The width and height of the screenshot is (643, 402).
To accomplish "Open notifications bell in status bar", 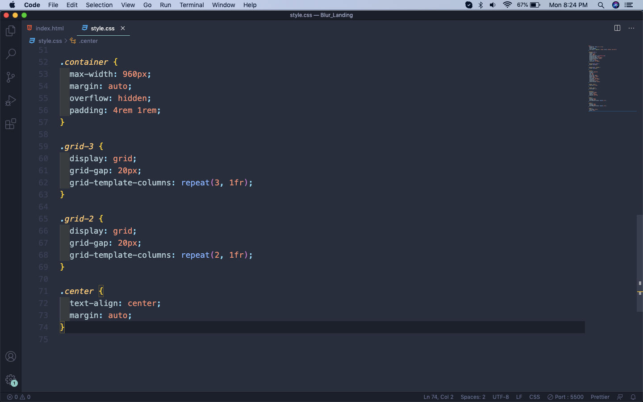I will (x=633, y=397).
